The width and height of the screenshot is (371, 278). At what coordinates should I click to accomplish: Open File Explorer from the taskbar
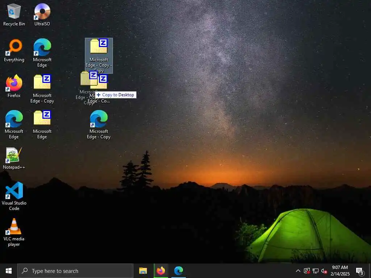coord(143,271)
